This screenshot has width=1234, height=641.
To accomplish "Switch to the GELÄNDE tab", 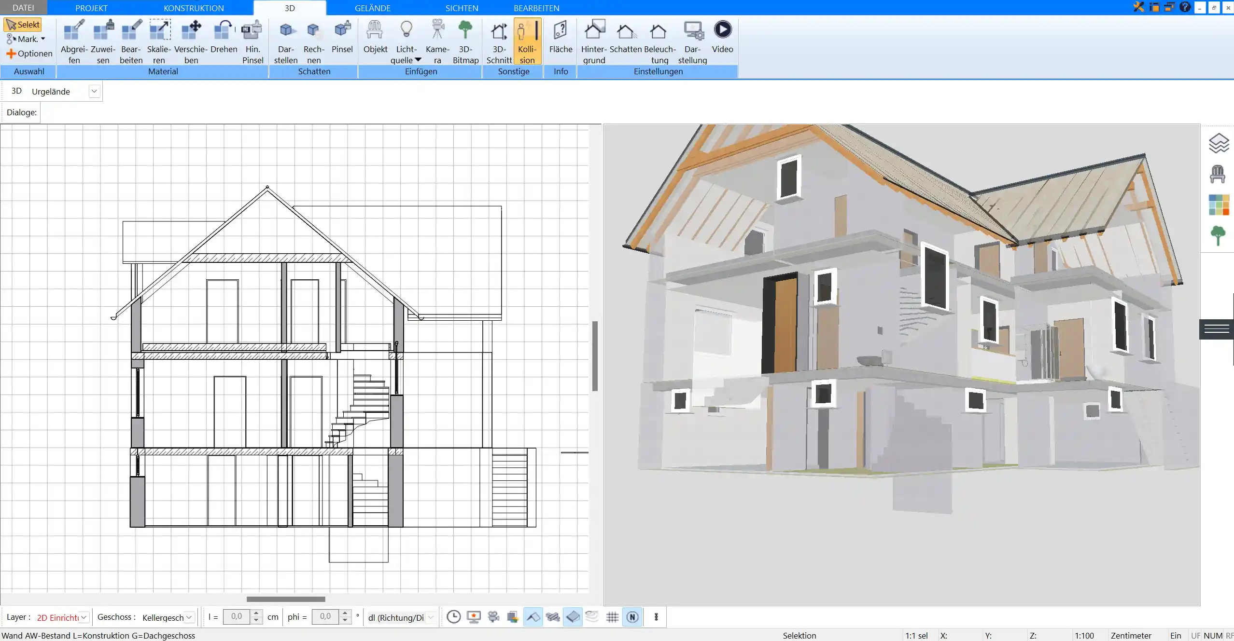I will [x=372, y=8].
